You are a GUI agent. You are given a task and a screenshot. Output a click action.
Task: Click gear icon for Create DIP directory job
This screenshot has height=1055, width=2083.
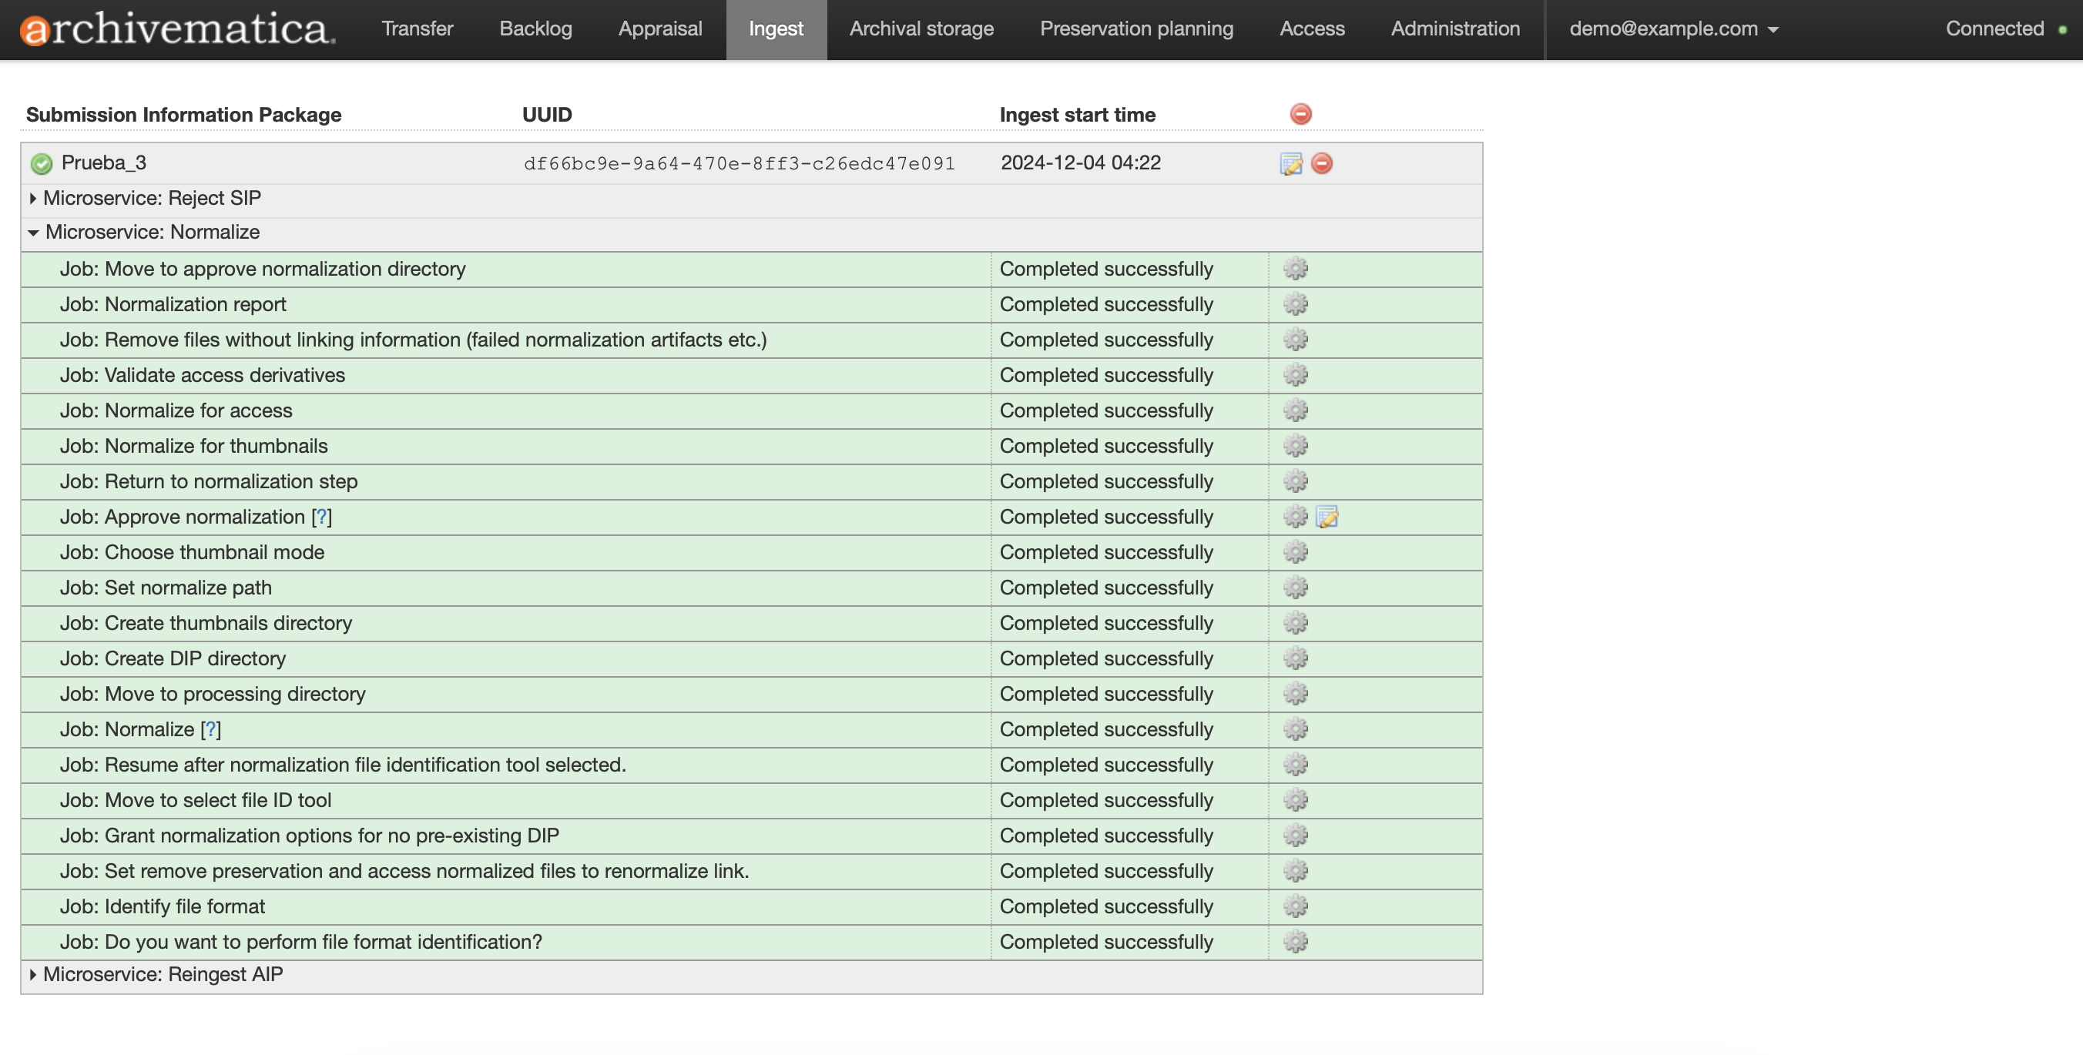click(x=1295, y=658)
